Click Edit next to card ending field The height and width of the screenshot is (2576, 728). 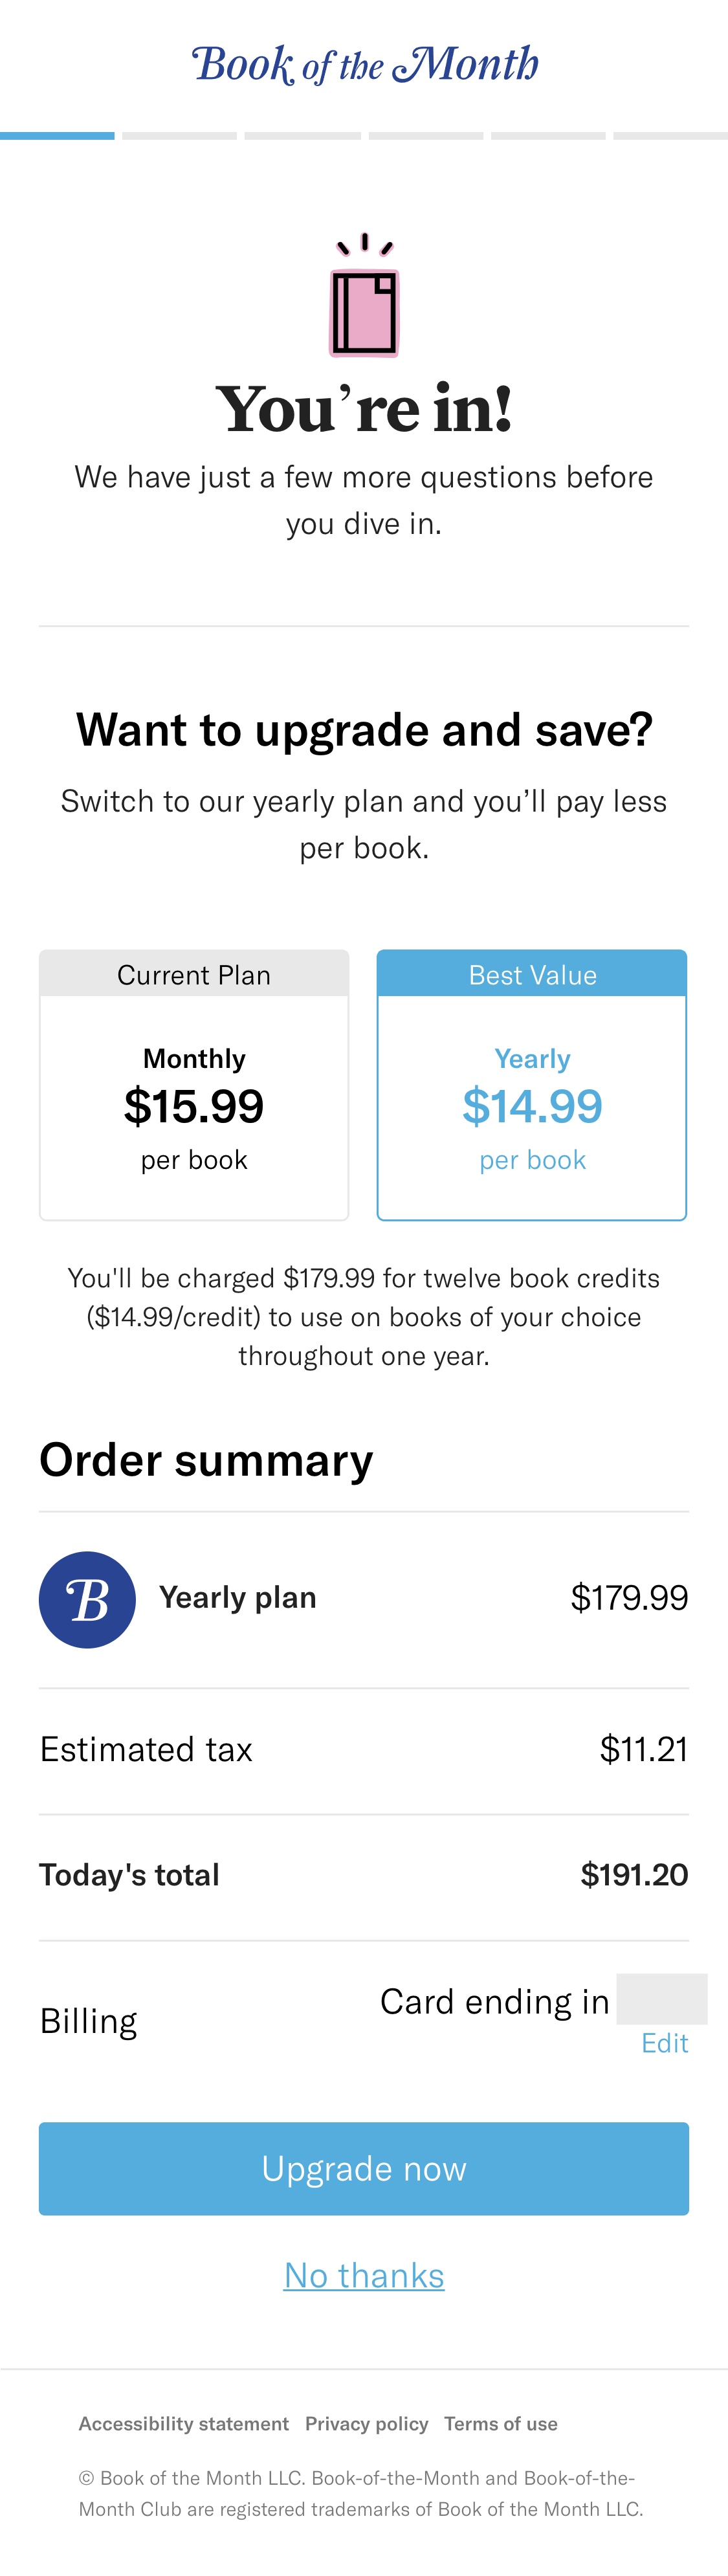coord(664,2043)
